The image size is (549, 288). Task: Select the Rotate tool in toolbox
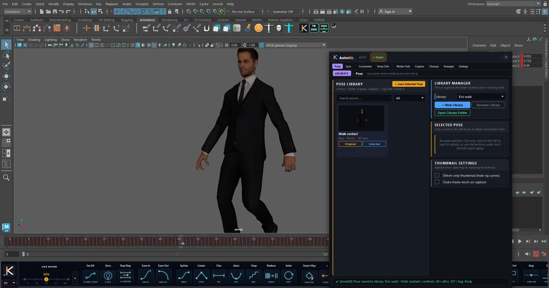point(6,87)
